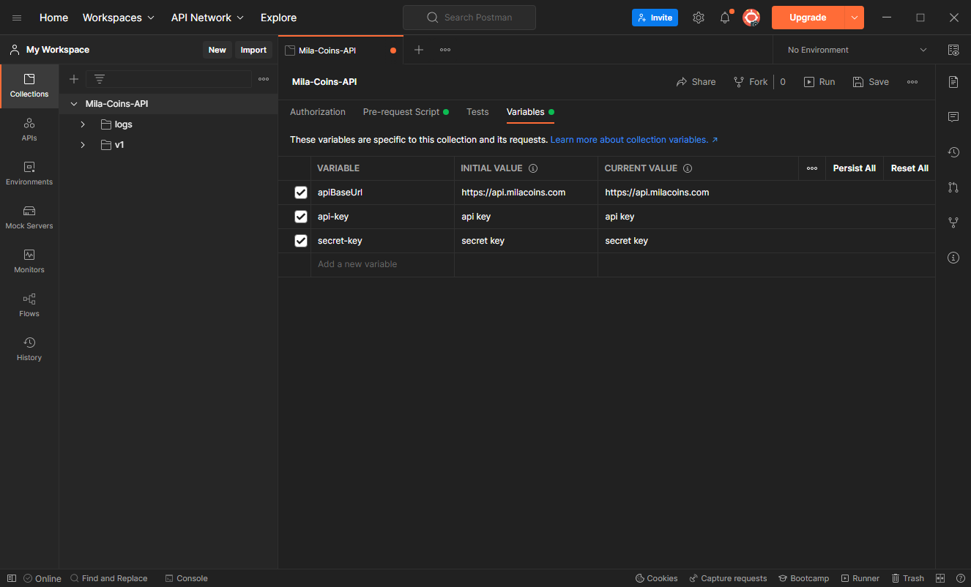
Task: Open the sidebar collection options ellipsis
Action: (264, 79)
